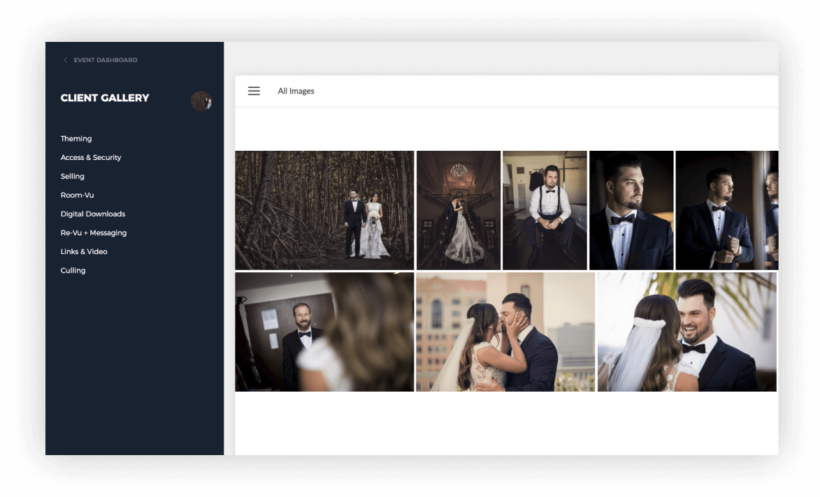This screenshot has height=497, width=820.
Task: Open the staircase chandelier couple photo
Action: click(458, 210)
